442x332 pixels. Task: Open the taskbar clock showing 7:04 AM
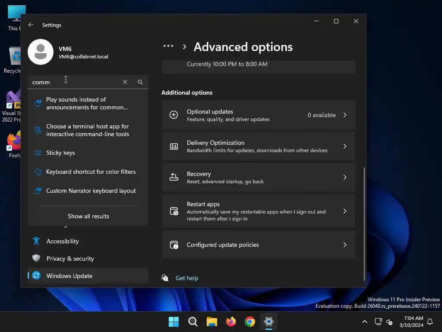411,322
